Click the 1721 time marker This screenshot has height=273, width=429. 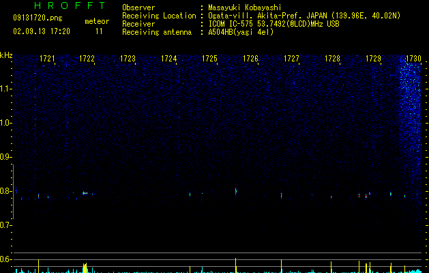pos(47,59)
